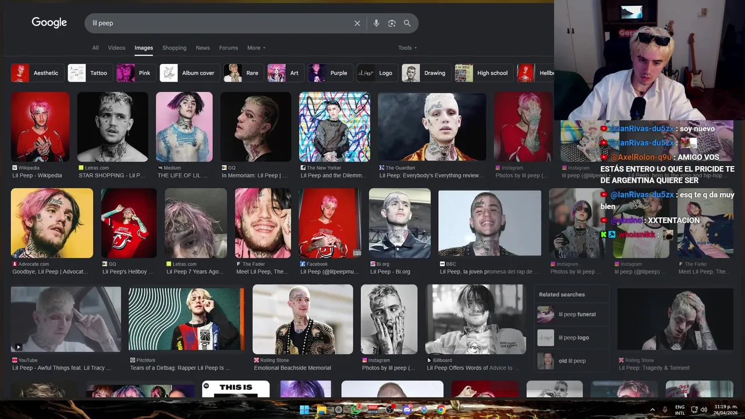Filter results by Album cover chip
745x419 pixels.
[x=190, y=73]
